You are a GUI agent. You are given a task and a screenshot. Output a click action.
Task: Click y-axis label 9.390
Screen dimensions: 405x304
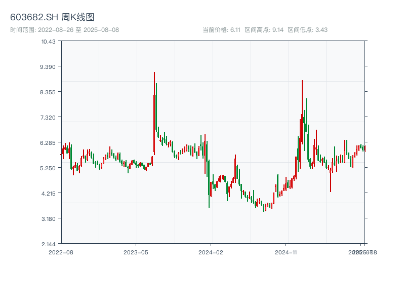[x=48, y=67]
